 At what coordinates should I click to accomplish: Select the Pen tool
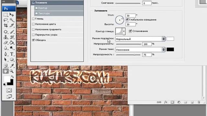(5, 54)
